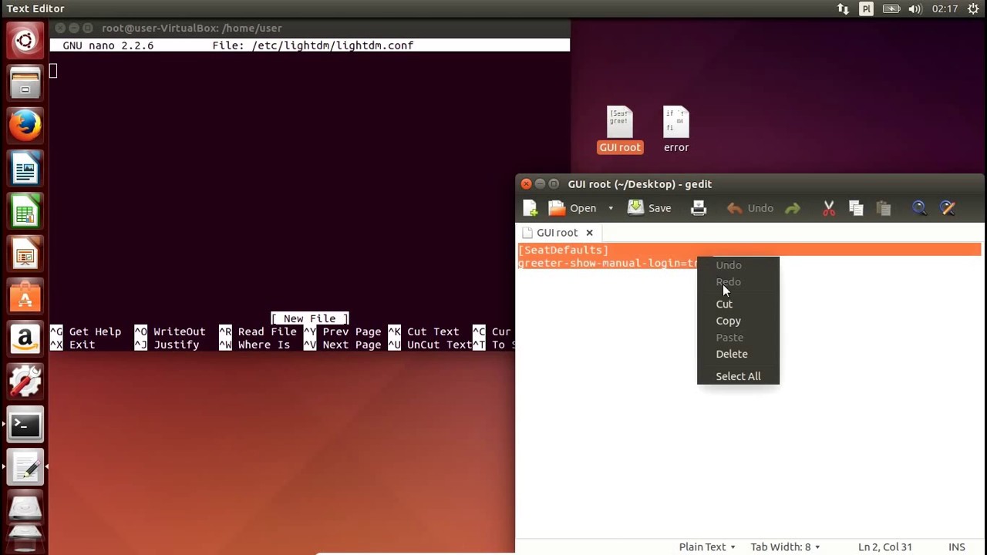
Task: Click the WriteOut shortcut label in nano
Action: point(179,331)
